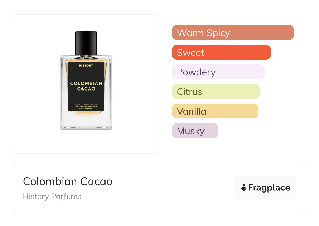
Task: Click the gold collar under the bottle cap
Action: click(86, 57)
